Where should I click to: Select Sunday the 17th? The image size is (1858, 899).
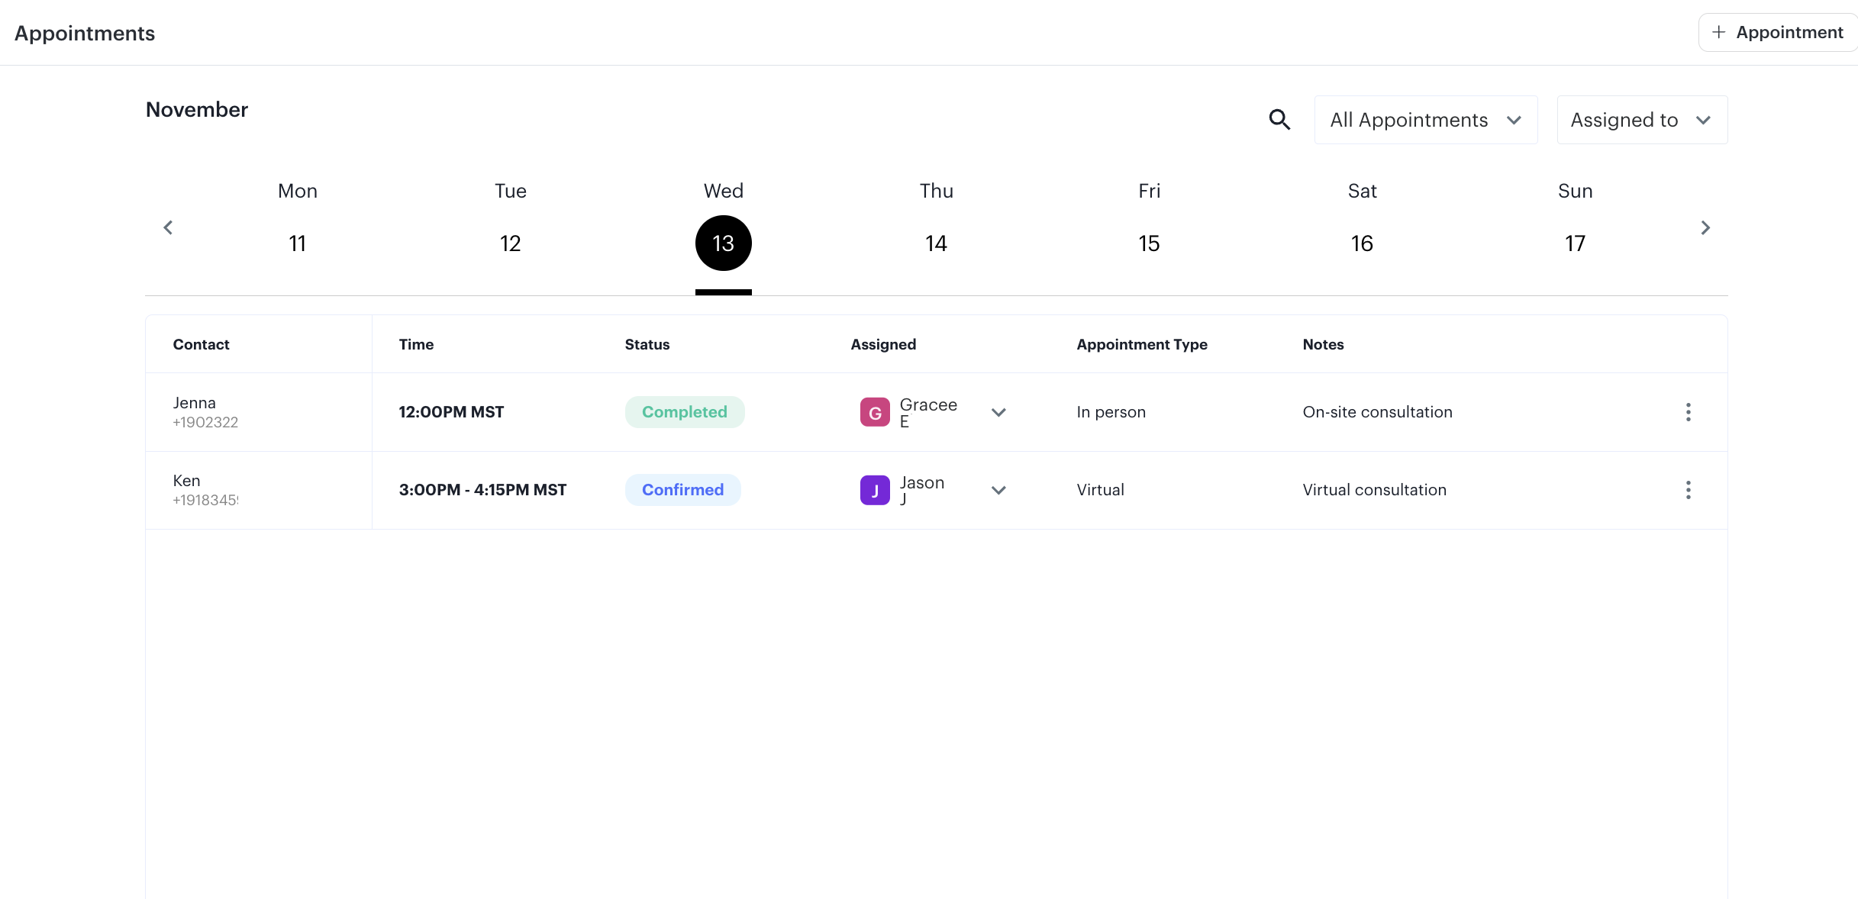point(1575,243)
